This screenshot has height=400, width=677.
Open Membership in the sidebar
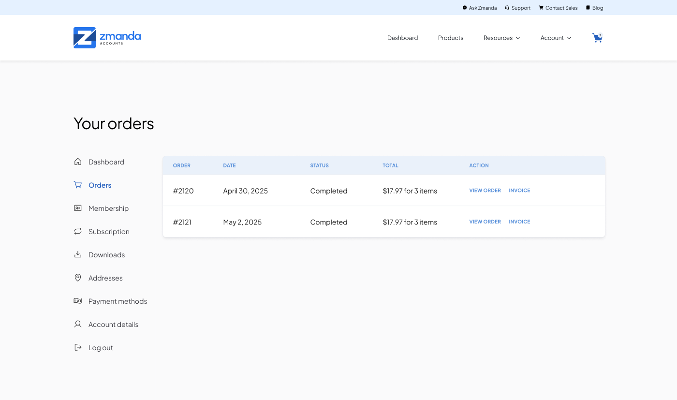(x=108, y=208)
